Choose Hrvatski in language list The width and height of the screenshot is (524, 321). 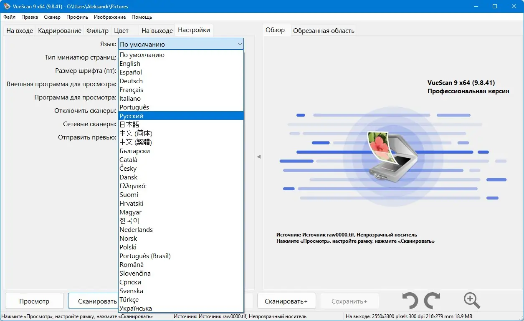coord(181,203)
